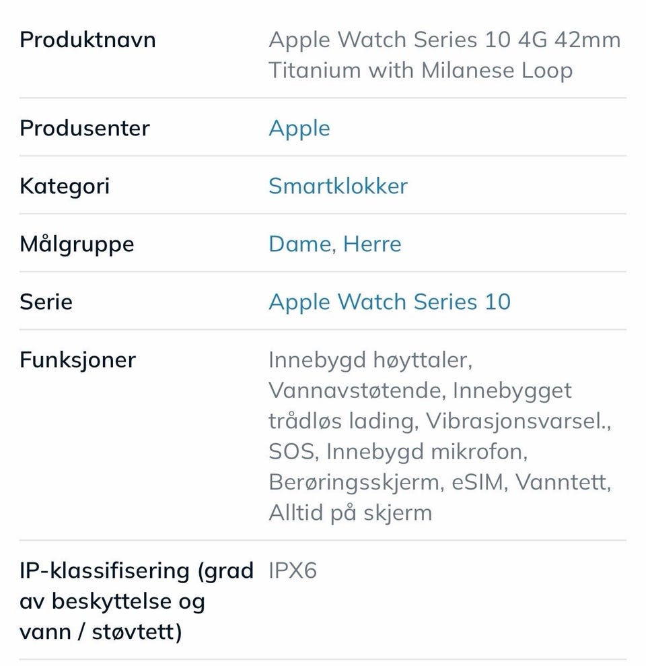Screen dimensions: 646x666
Task: Select the Herre target group link
Action: click(372, 244)
